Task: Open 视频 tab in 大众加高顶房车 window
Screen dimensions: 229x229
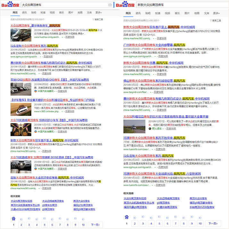Action: (52, 12)
